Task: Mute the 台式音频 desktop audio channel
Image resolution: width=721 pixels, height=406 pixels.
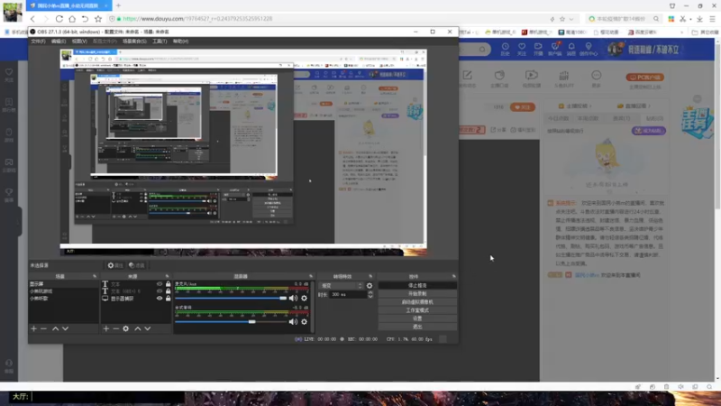Action: (x=293, y=322)
